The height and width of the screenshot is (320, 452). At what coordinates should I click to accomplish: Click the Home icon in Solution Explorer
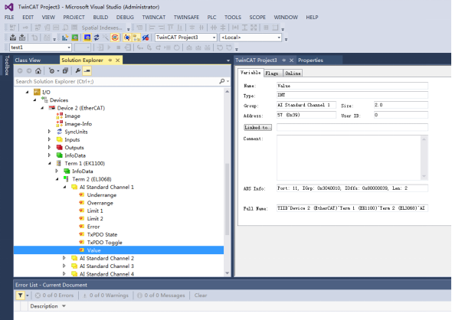point(38,70)
